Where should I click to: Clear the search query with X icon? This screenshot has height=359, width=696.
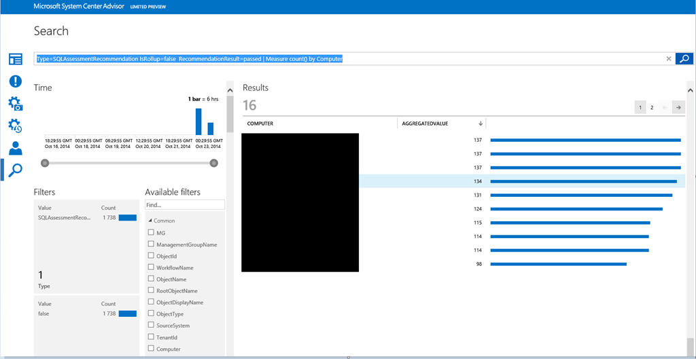[x=668, y=59]
